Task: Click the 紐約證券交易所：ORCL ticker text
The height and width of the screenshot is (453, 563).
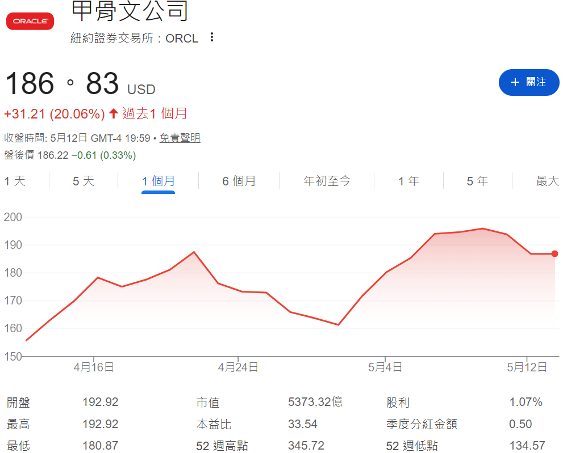Action: coord(134,38)
